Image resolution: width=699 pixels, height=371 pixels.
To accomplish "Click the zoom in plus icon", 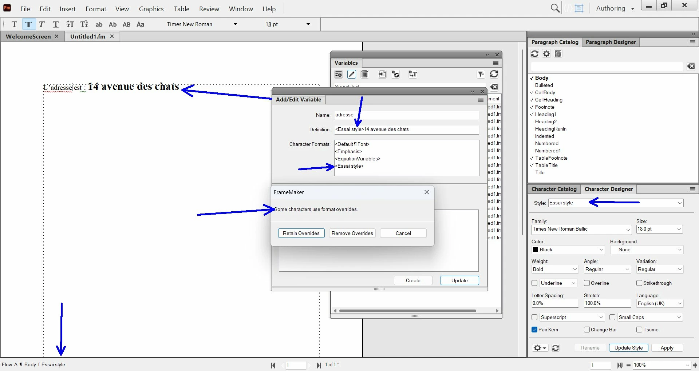I will [695, 365].
